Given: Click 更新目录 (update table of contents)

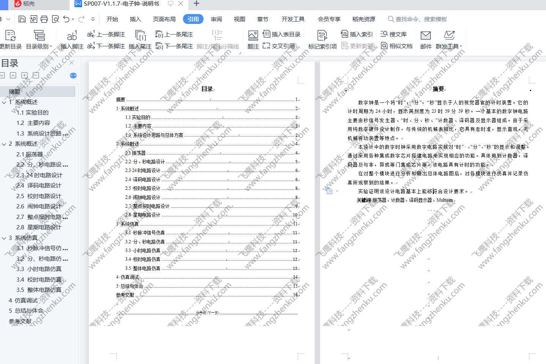Looking at the screenshot, I should [11, 40].
